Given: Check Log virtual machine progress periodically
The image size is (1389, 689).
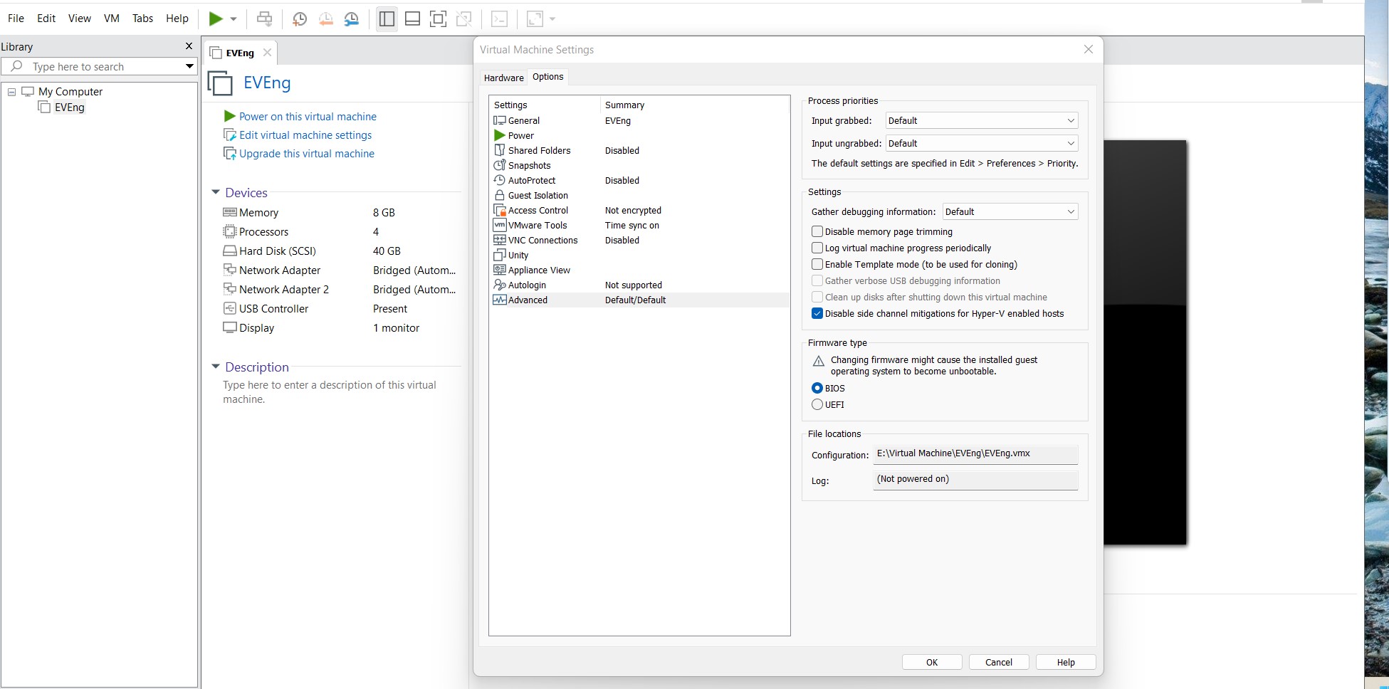Looking at the screenshot, I should (817, 248).
